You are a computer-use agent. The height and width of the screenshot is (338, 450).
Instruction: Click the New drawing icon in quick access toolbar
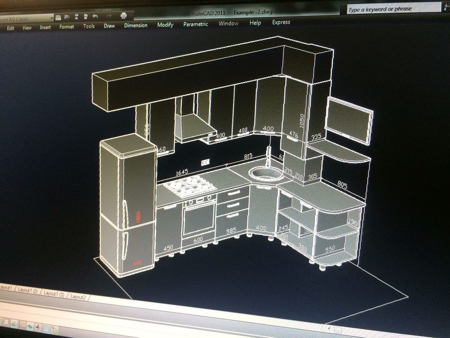(58, 18)
